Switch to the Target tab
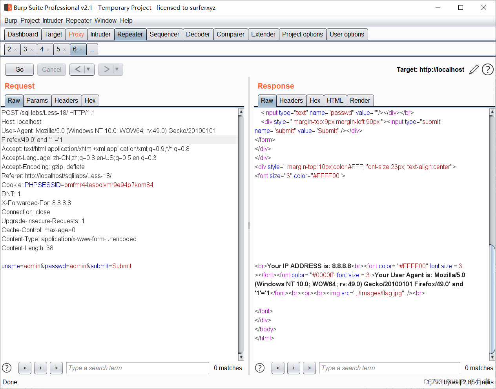 [53, 35]
